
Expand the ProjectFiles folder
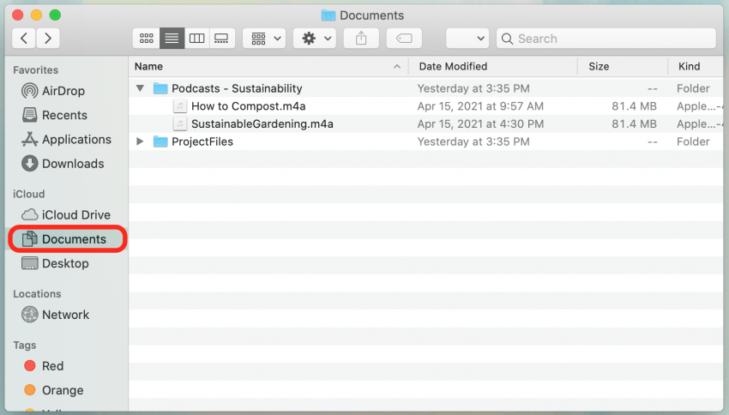coord(140,141)
